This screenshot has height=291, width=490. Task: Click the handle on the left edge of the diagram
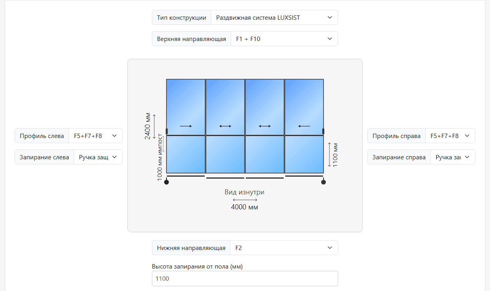(167, 131)
